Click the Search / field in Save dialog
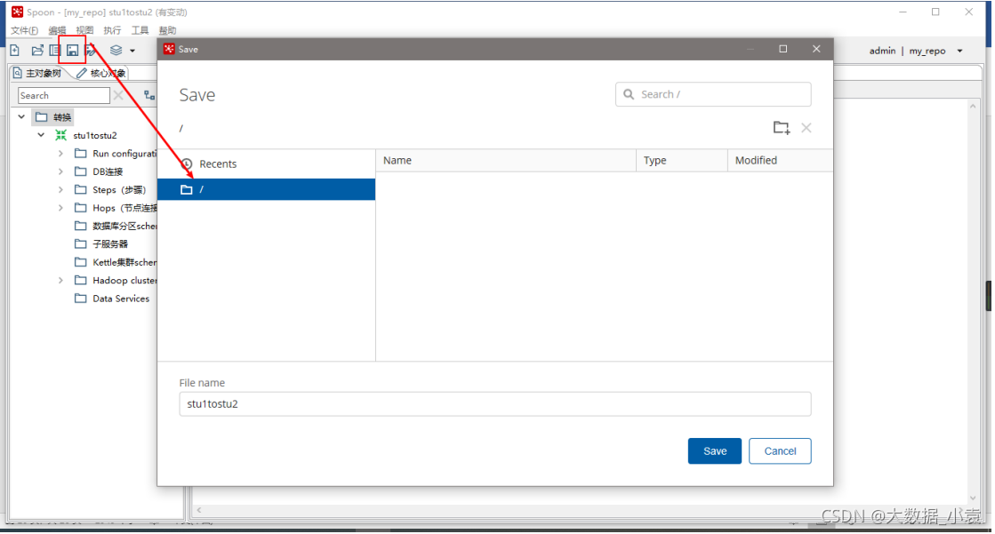This screenshot has width=995, height=534. tap(713, 94)
